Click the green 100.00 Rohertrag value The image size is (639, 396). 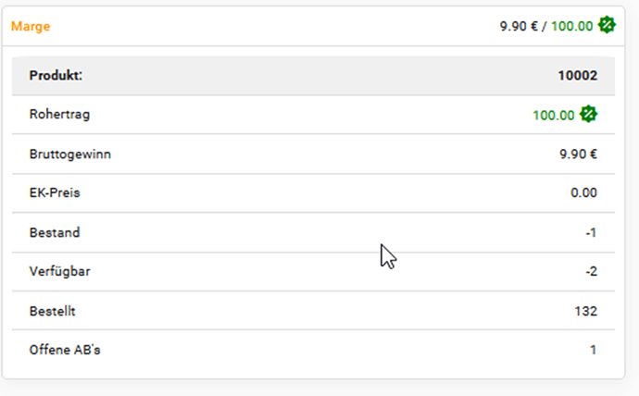click(x=554, y=116)
